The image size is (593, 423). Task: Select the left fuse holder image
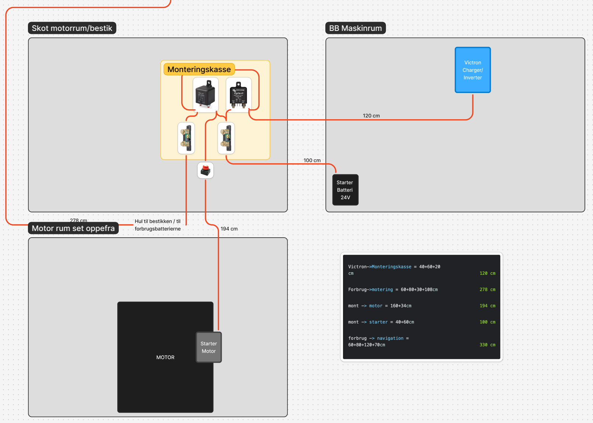tap(186, 138)
